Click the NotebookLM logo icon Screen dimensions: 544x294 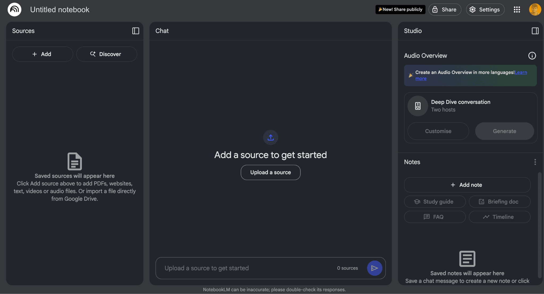14,10
